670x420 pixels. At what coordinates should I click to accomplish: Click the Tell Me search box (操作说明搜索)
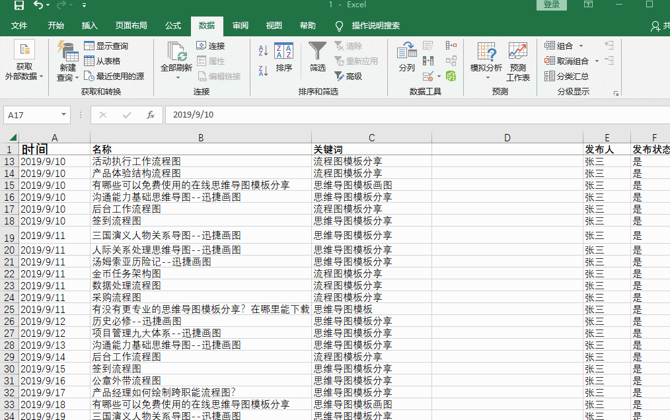click(375, 26)
